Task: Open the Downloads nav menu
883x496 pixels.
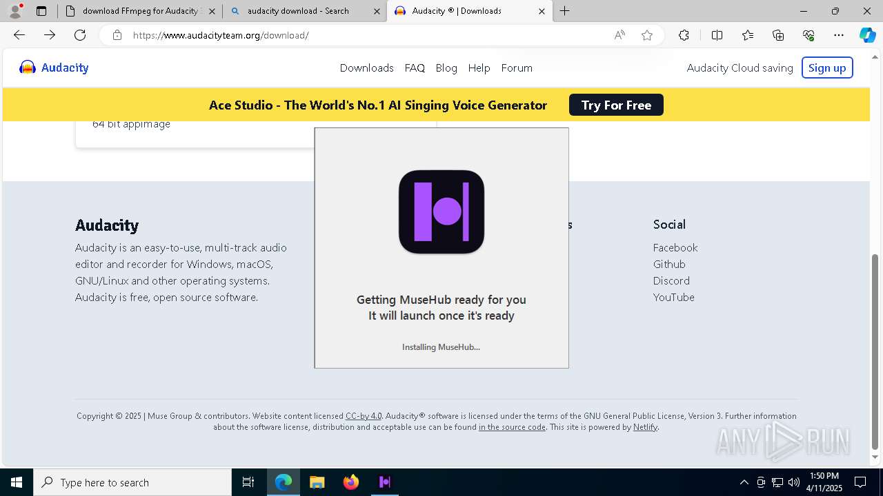Action: (366, 68)
